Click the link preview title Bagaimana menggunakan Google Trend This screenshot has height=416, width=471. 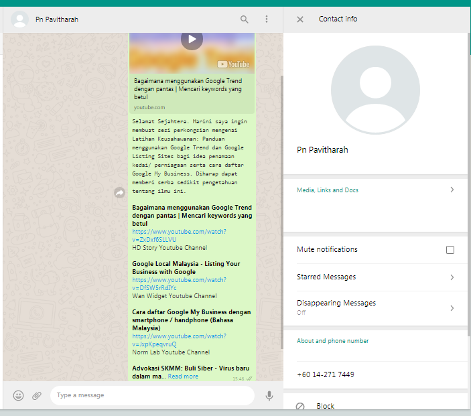(x=188, y=89)
